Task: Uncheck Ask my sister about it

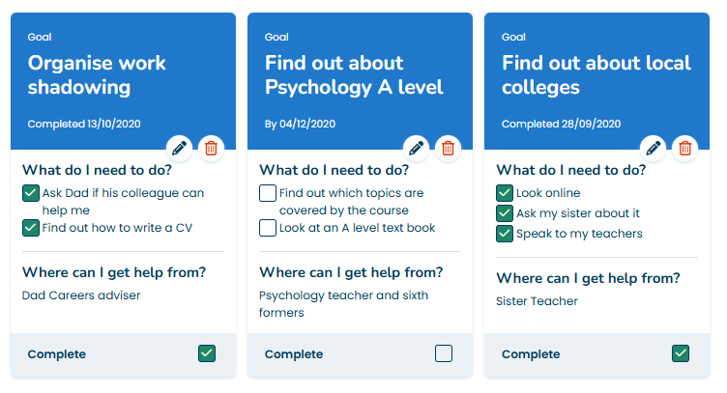Action: (505, 213)
